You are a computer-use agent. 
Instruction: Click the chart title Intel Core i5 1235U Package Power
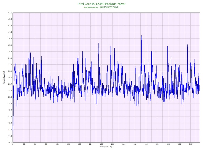point(101,4)
